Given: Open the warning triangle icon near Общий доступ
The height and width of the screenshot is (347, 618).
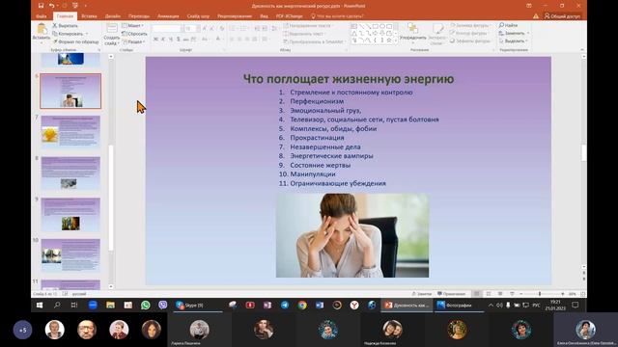Looking at the screenshot, I should (536, 16).
